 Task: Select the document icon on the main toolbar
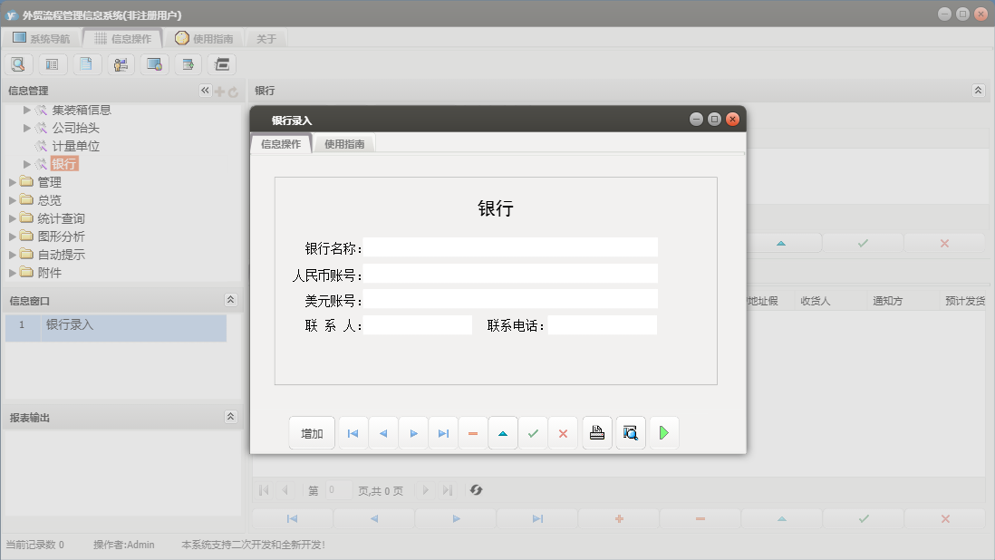[x=86, y=63]
